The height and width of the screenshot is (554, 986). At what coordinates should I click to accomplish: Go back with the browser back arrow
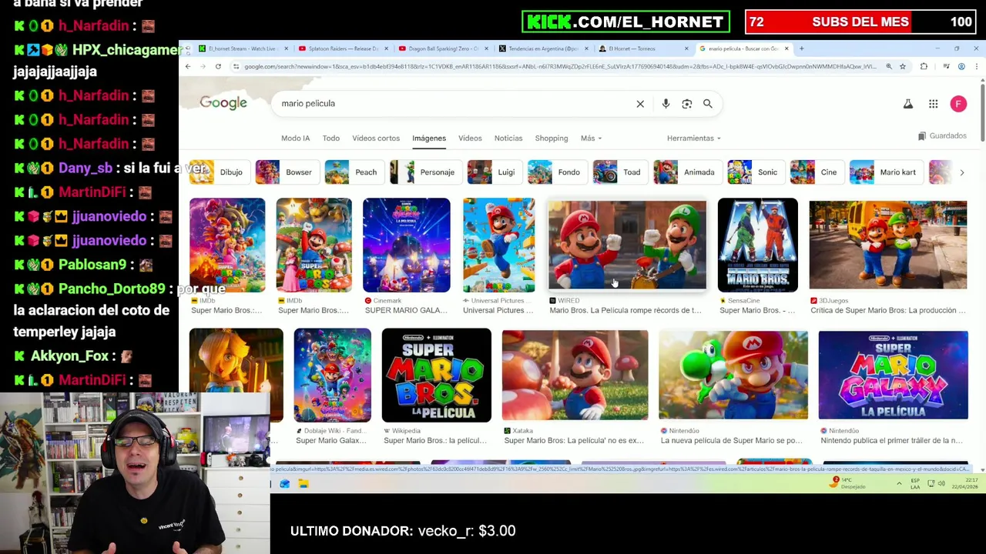[187, 67]
